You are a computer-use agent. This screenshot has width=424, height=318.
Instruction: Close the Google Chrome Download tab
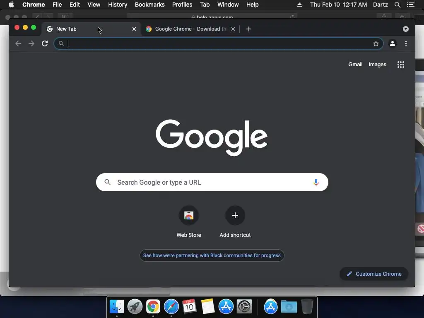point(233,29)
